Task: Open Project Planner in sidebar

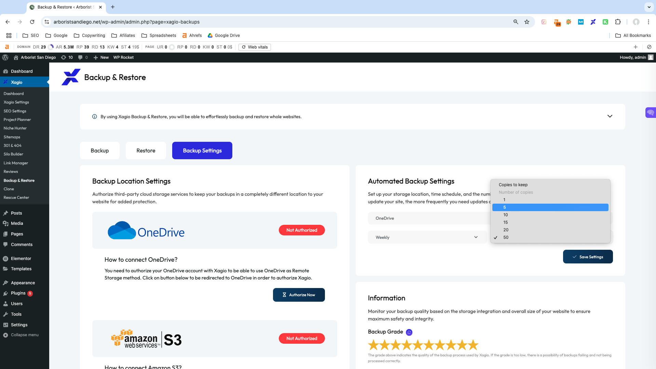Action: pos(17,120)
